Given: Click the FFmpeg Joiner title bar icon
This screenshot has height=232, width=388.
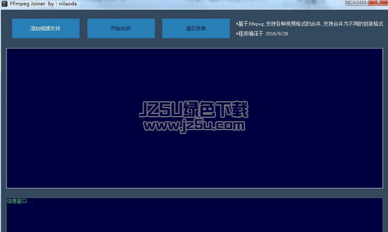Looking at the screenshot, I should click(5, 4).
